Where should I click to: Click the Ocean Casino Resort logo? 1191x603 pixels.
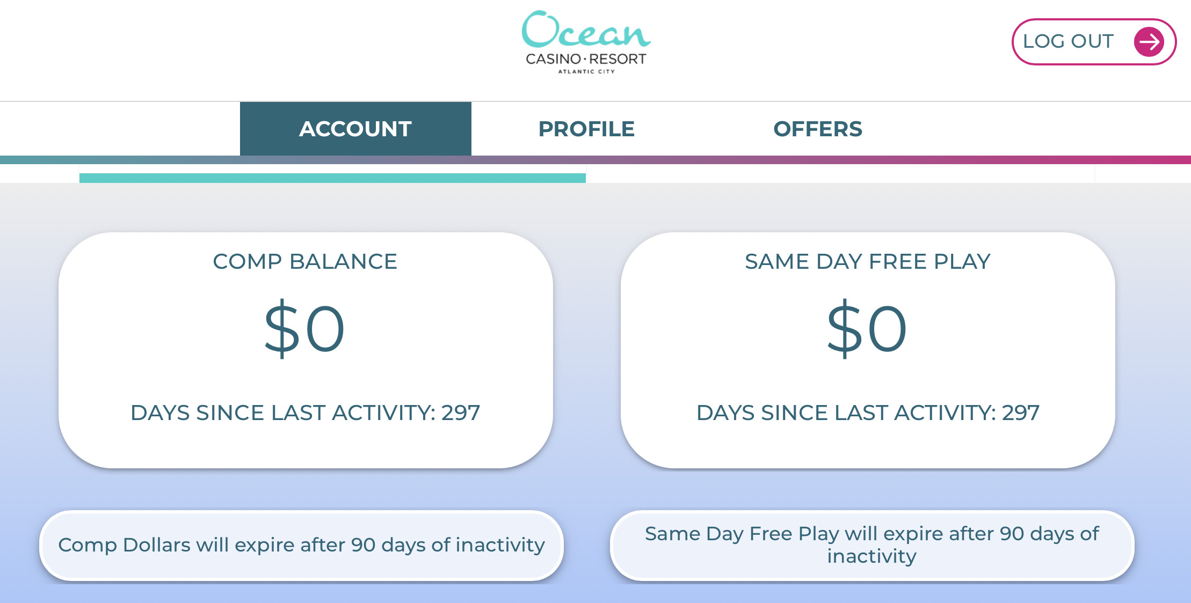point(586,42)
